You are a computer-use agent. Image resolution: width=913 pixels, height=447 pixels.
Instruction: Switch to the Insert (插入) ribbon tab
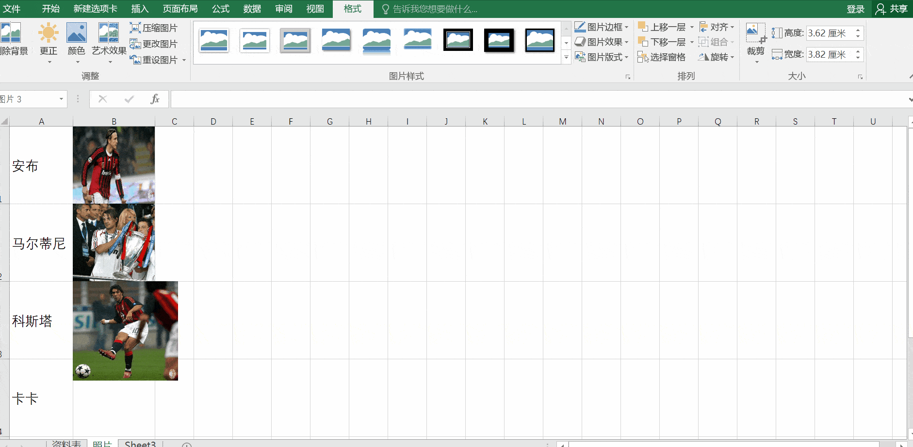(x=140, y=9)
